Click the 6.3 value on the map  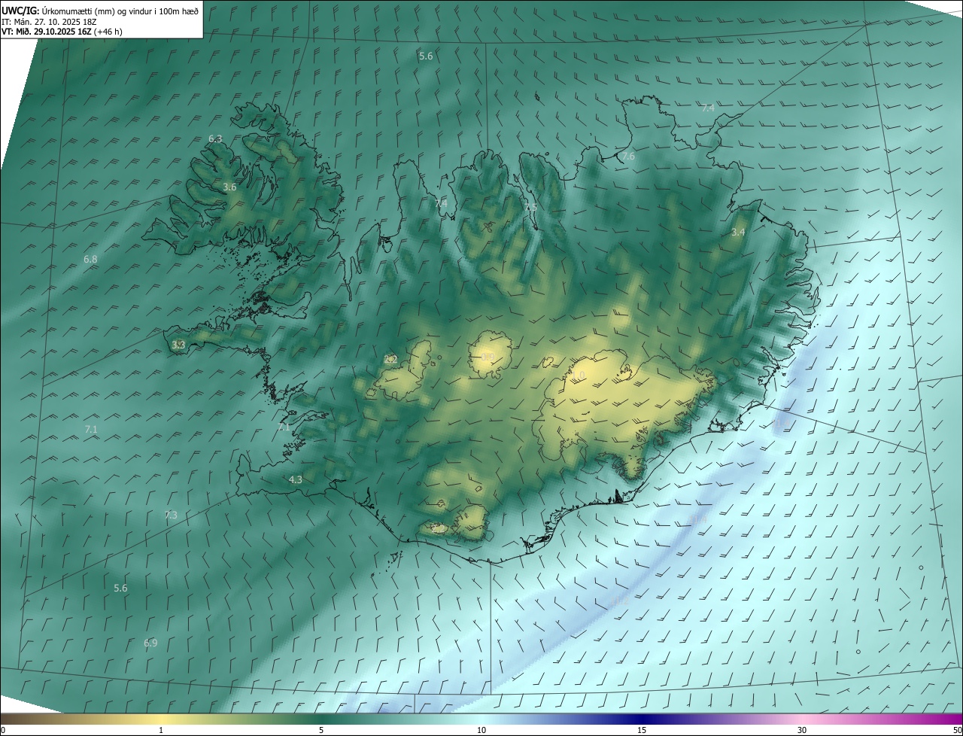pyautogui.click(x=215, y=138)
